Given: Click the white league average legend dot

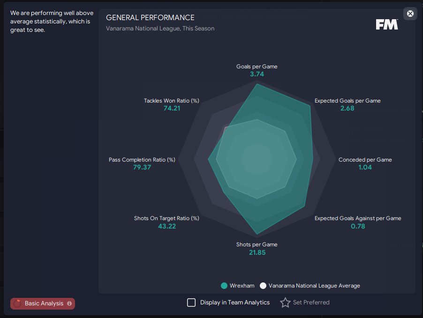Looking at the screenshot, I should [263, 286].
